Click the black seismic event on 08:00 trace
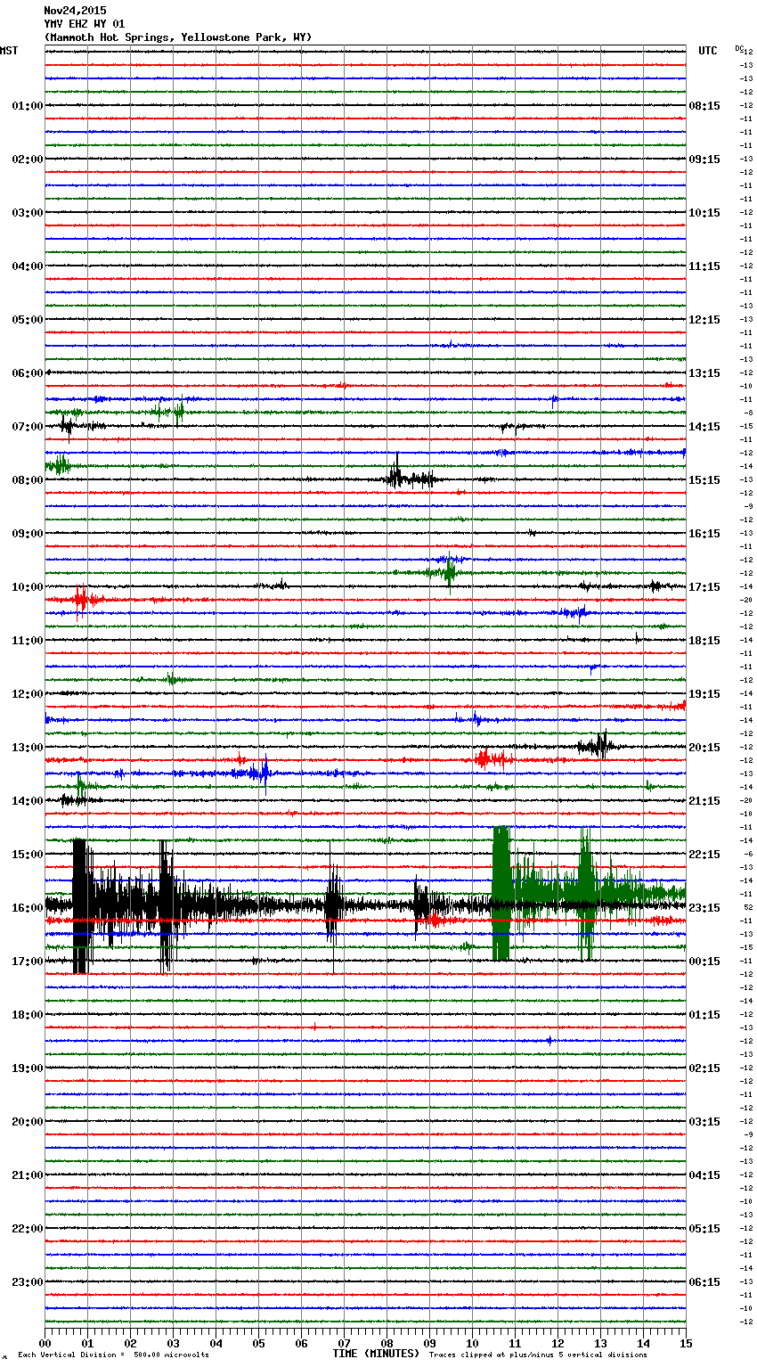The height and width of the screenshot is (1367, 757). tap(397, 479)
